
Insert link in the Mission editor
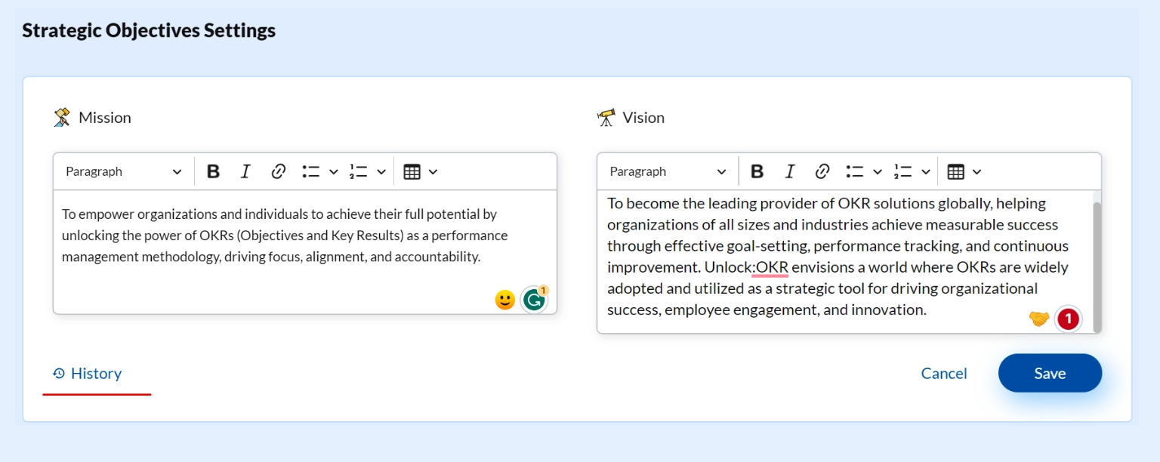278,171
